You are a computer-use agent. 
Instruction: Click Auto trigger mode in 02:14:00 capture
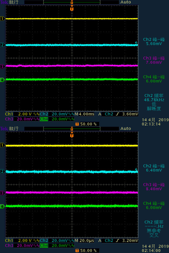[x=126, y=129]
